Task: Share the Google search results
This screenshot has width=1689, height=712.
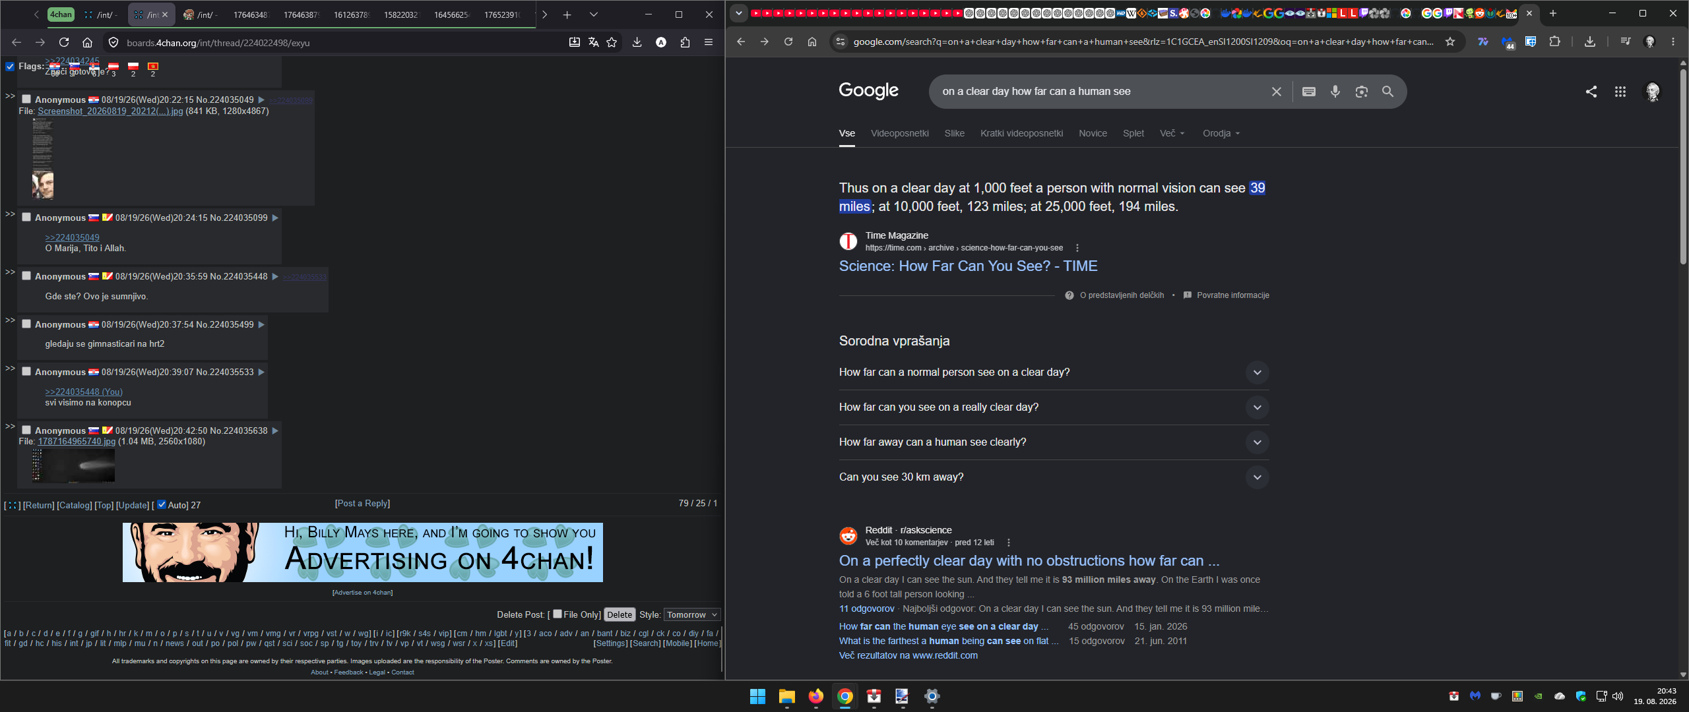Action: [1591, 92]
